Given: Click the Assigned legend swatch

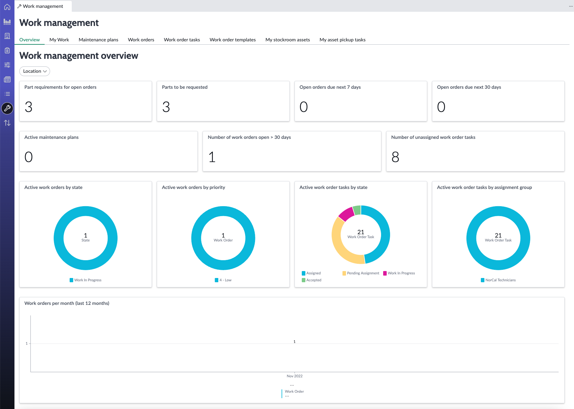Looking at the screenshot, I should pos(304,273).
